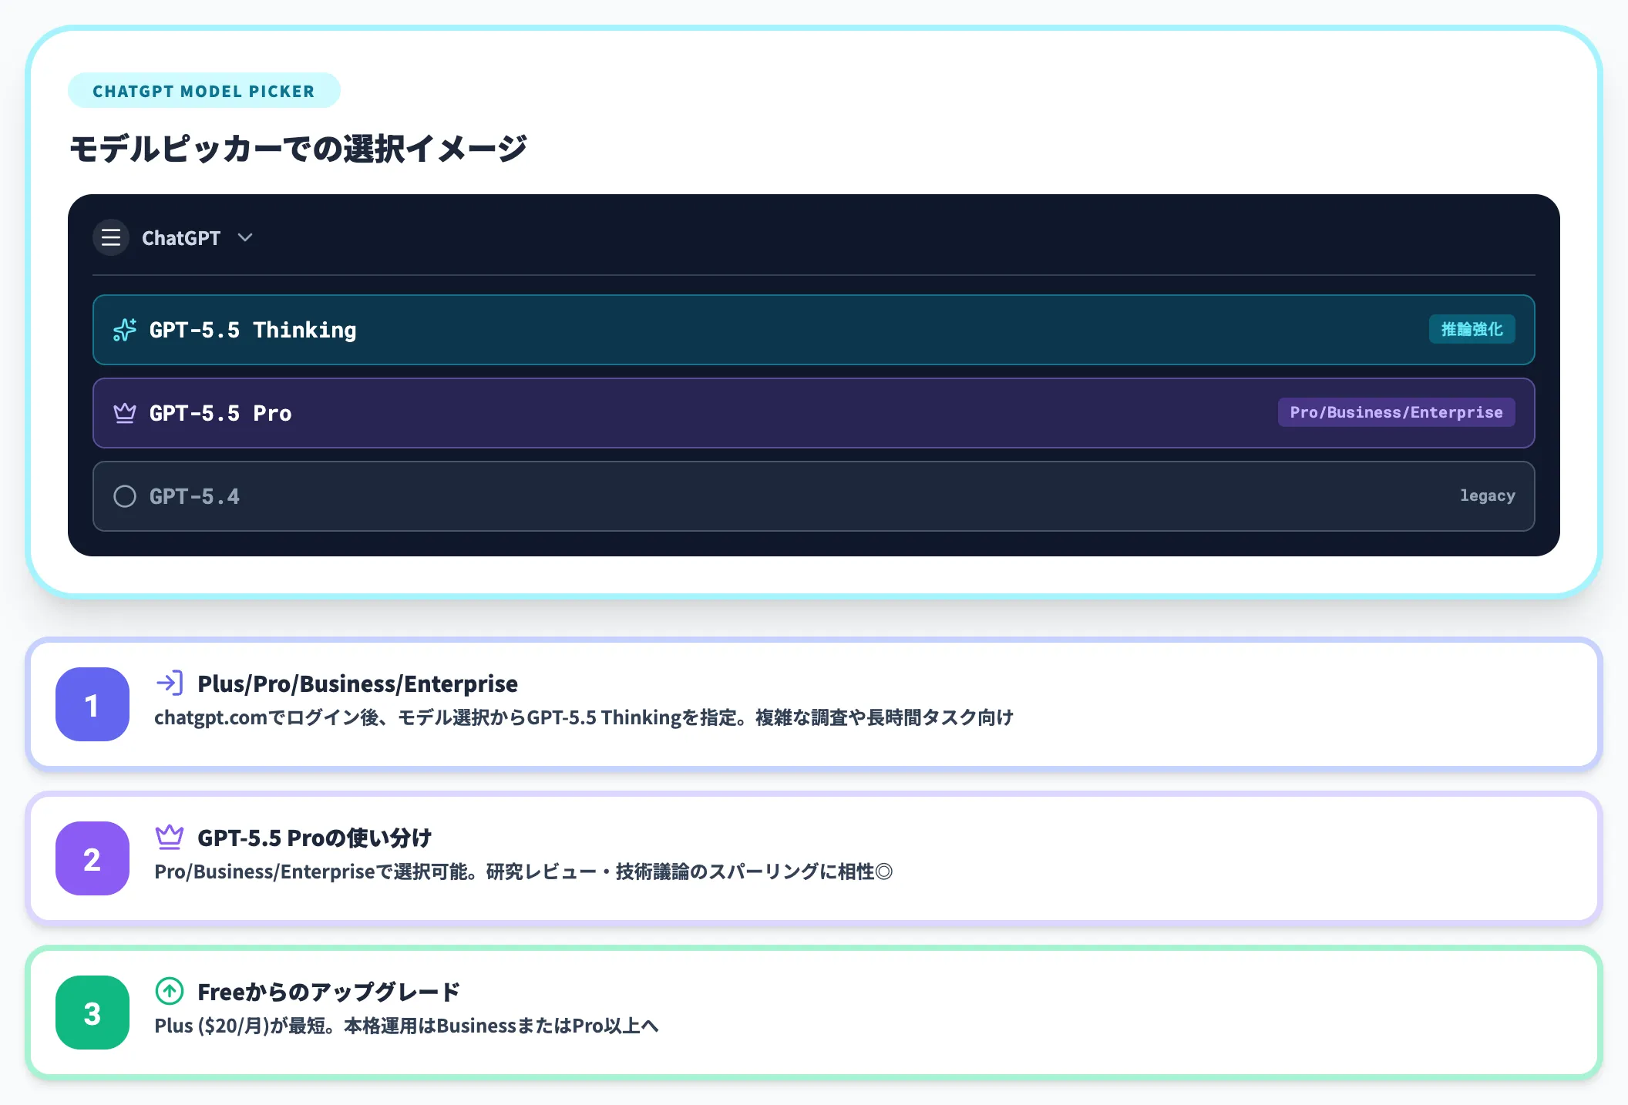Click the legacy label on GPT-5.4

click(1488, 496)
